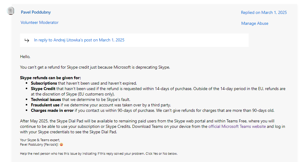Click the Volunteer Moderator label
Viewport: 302px width, 162px height.
(x=39, y=22)
